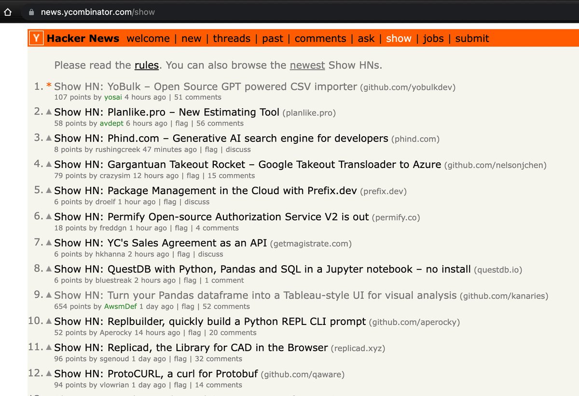Upvote the Phind.com story
579x396 pixels.
tap(49, 139)
